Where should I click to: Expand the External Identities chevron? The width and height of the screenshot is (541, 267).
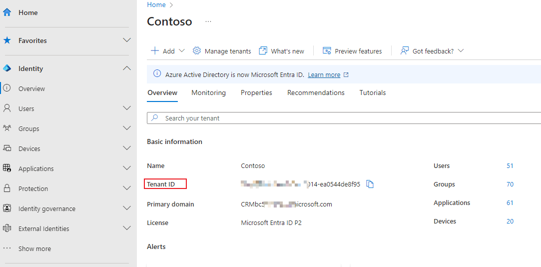tap(127, 228)
